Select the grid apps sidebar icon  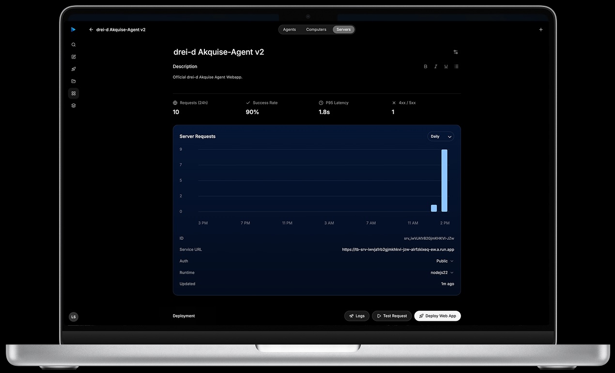(x=74, y=93)
